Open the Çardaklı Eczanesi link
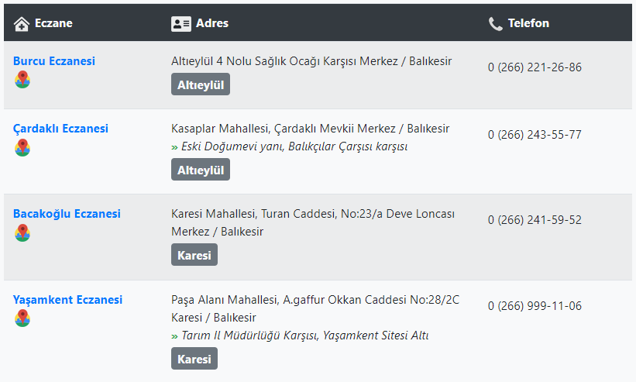 (x=60, y=129)
